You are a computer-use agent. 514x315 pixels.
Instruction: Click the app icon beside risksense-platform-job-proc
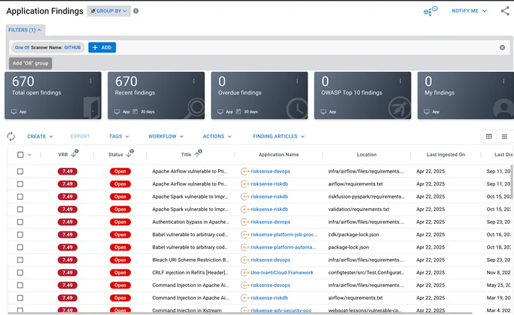[244, 234]
